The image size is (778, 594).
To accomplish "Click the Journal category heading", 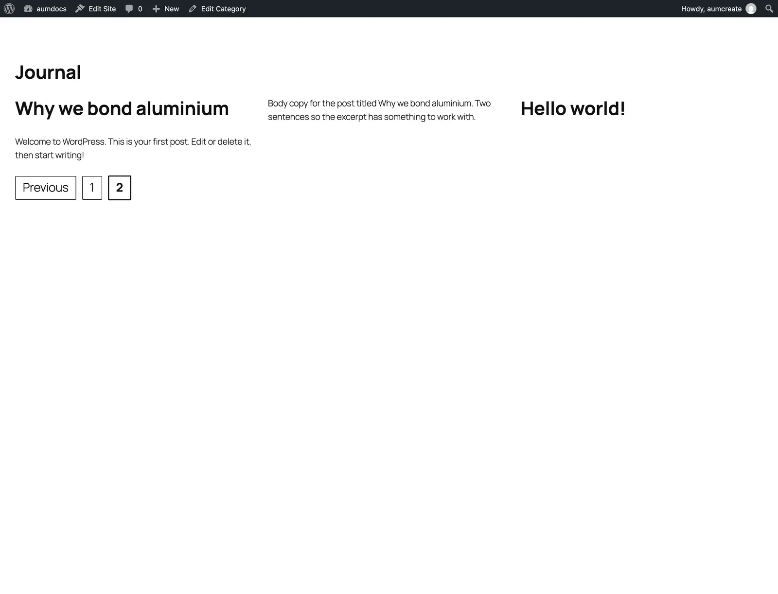I will tap(48, 72).
